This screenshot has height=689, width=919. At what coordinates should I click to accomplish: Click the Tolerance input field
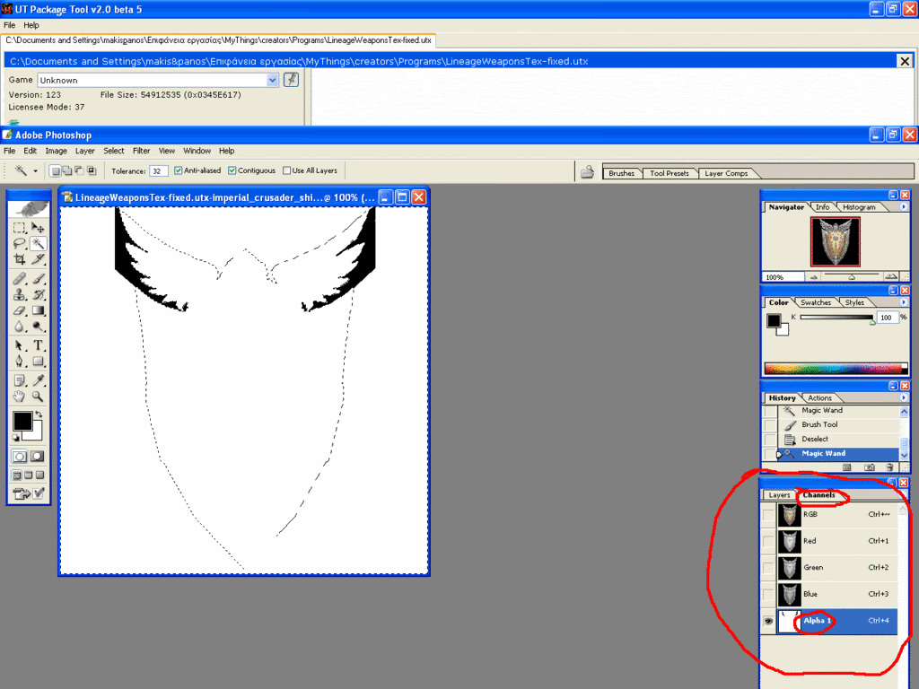coord(159,170)
